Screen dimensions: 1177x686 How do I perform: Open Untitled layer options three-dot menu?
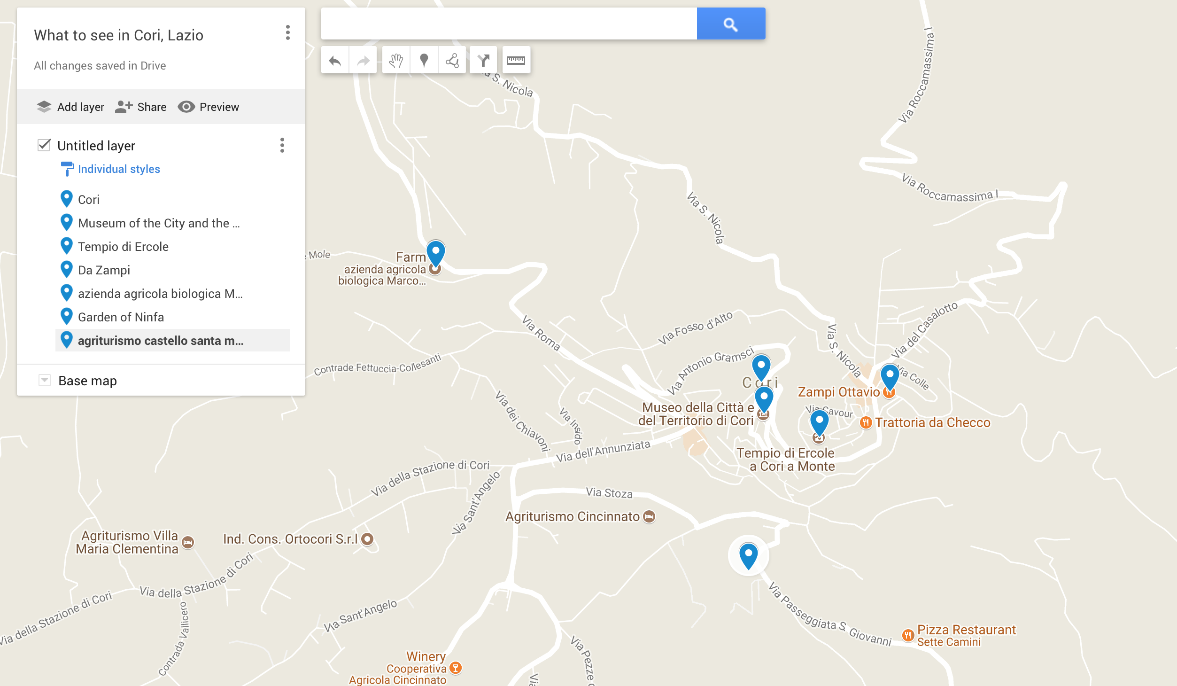[x=282, y=145]
